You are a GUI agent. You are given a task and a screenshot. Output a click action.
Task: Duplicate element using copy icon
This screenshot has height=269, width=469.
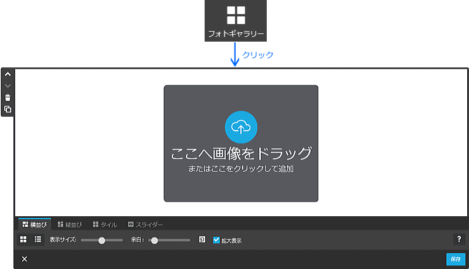click(8, 109)
